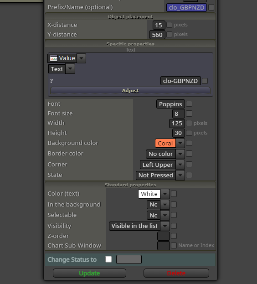The width and height of the screenshot is (257, 284).
Task: Tick the Font row checkbox
Action: (x=189, y=104)
